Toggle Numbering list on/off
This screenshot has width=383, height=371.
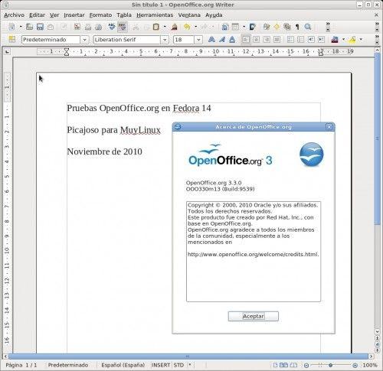click(290, 40)
